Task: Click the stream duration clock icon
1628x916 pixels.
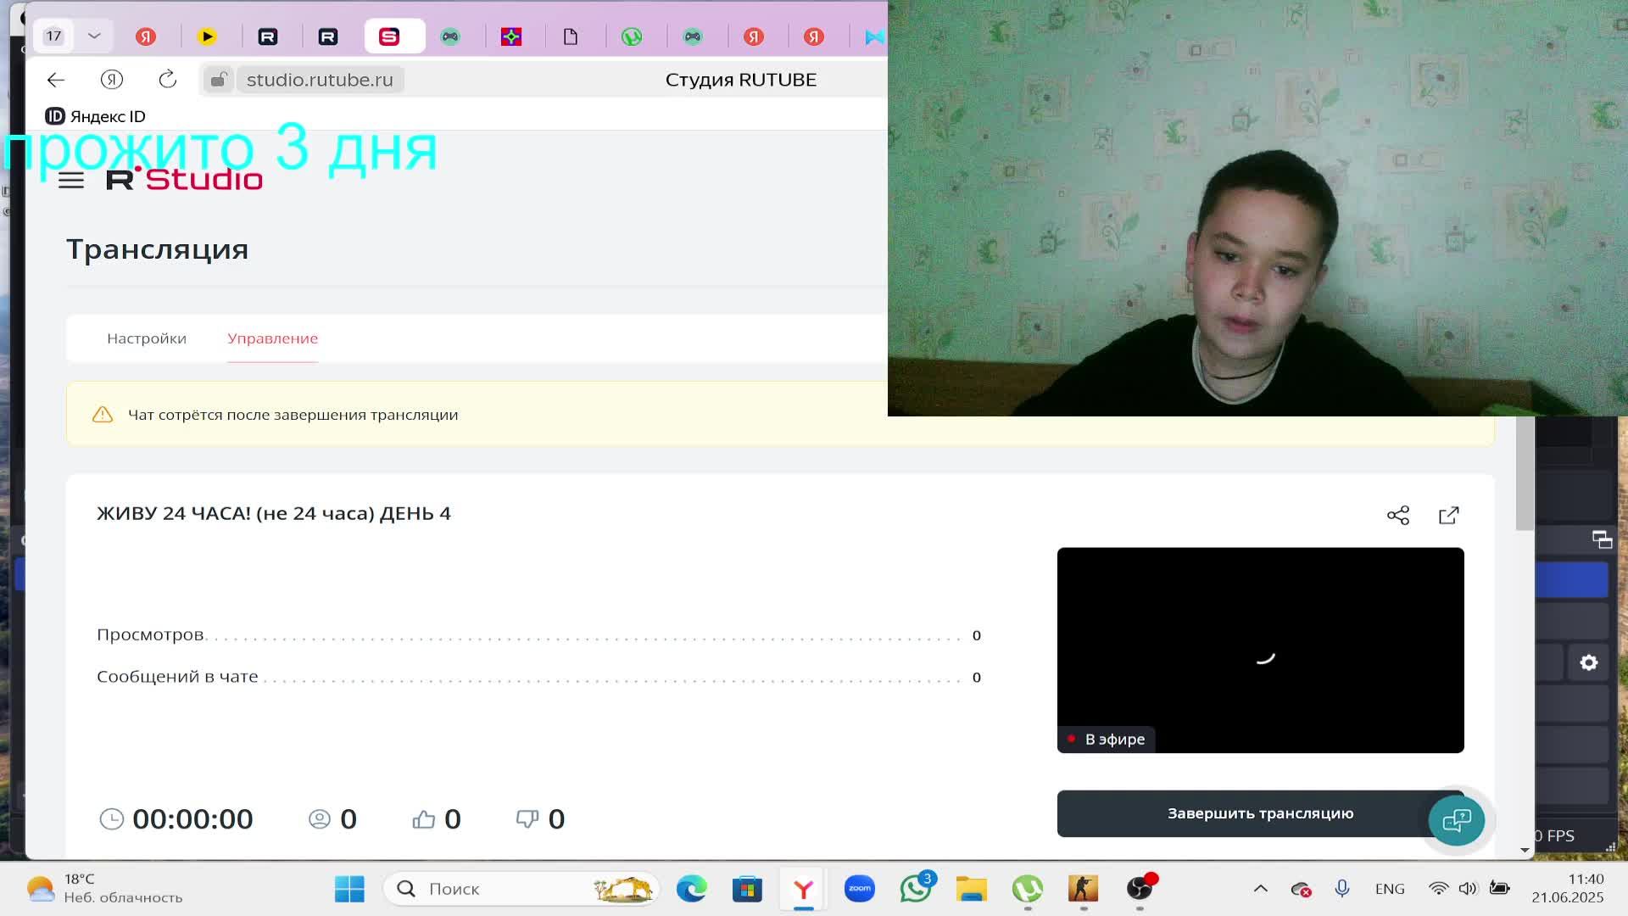Action: [112, 819]
